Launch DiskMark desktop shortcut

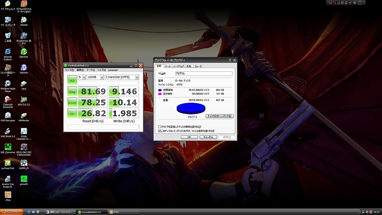pyautogui.click(x=24, y=53)
